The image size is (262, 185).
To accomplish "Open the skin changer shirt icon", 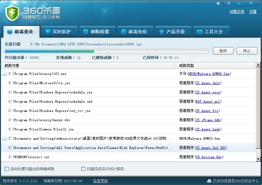I will pos(218,3).
